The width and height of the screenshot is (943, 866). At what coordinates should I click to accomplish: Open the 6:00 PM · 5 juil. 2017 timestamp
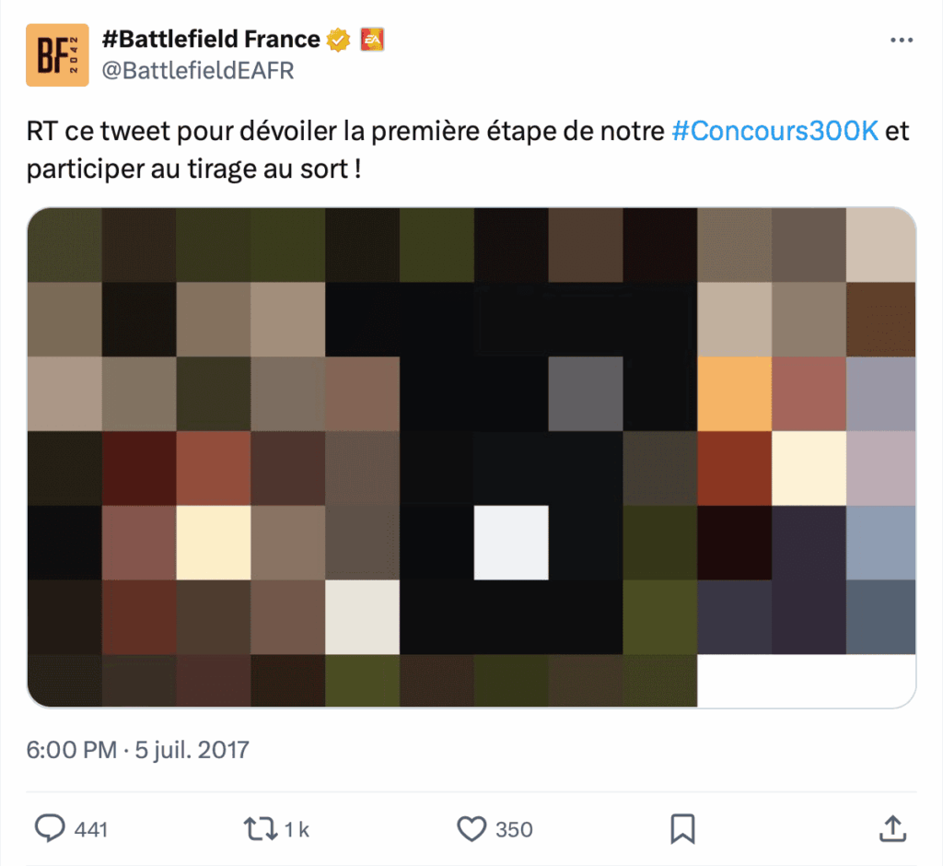pos(138,750)
